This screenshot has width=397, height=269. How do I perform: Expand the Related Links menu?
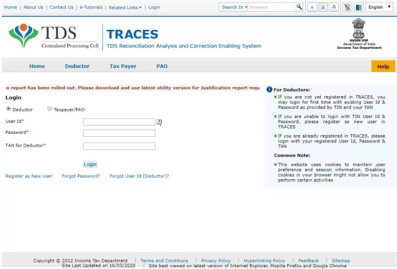click(x=125, y=7)
